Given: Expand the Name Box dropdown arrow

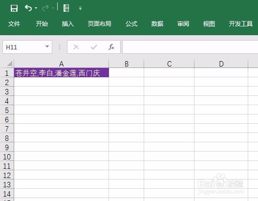Looking at the screenshot, I should pyautogui.click(x=47, y=47).
